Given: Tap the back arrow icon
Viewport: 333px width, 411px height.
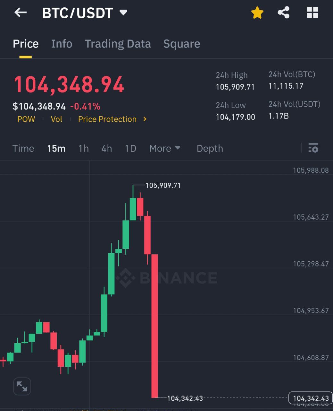Looking at the screenshot, I should [x=21, y=13].
